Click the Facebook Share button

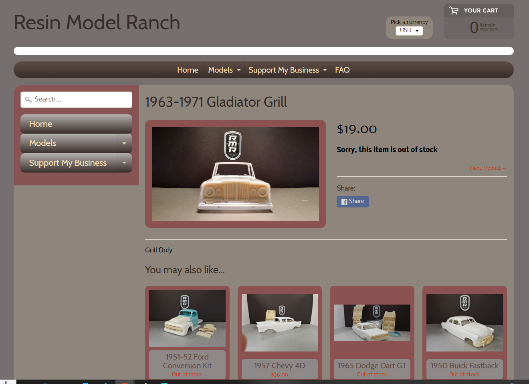pyautogui.click(x=353, y=201)
